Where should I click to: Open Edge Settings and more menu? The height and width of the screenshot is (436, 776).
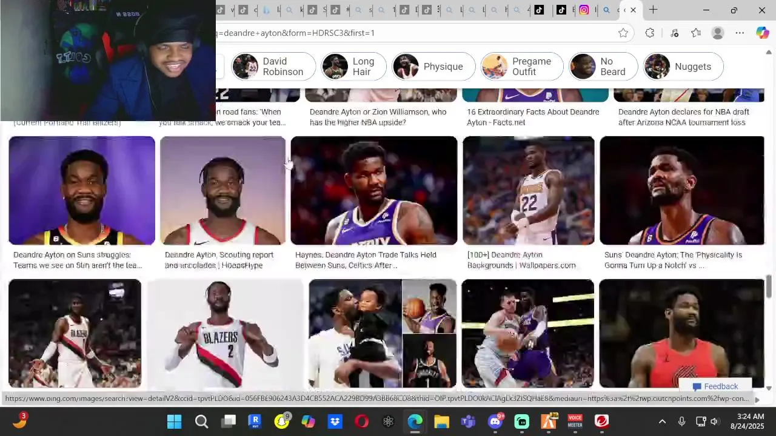[x=740, y=33]
